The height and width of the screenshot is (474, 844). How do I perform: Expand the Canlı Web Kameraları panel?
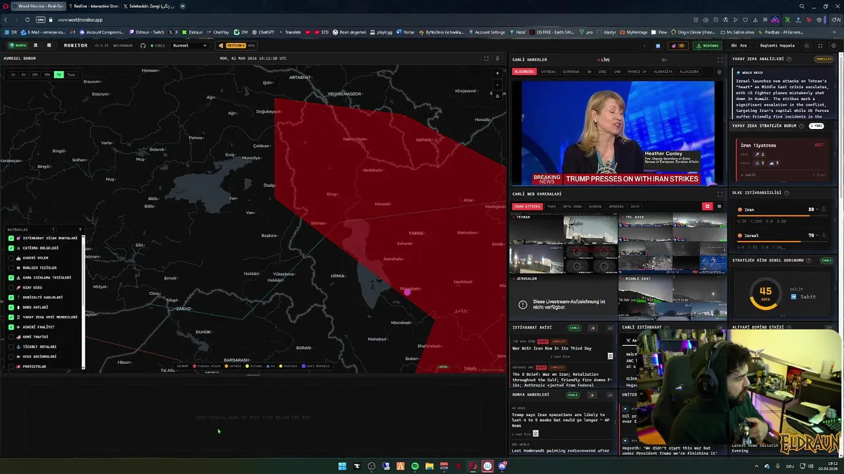point(720,194)
